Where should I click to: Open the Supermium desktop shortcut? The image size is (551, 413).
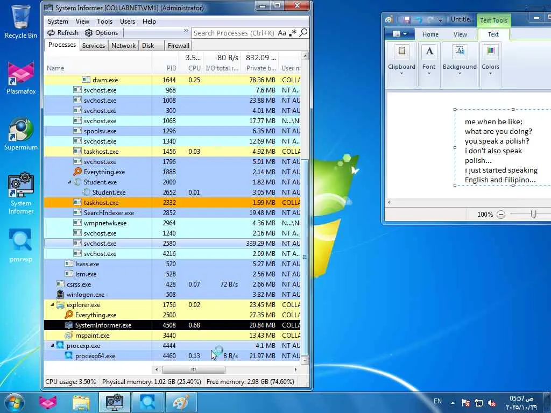[x=21, y=134]
